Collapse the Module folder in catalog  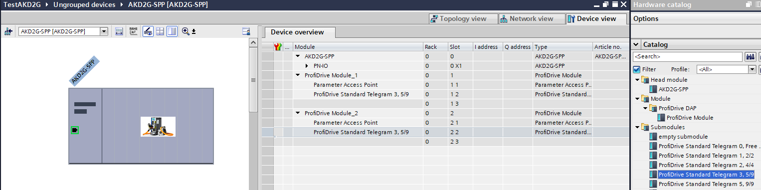click(637, 99)
